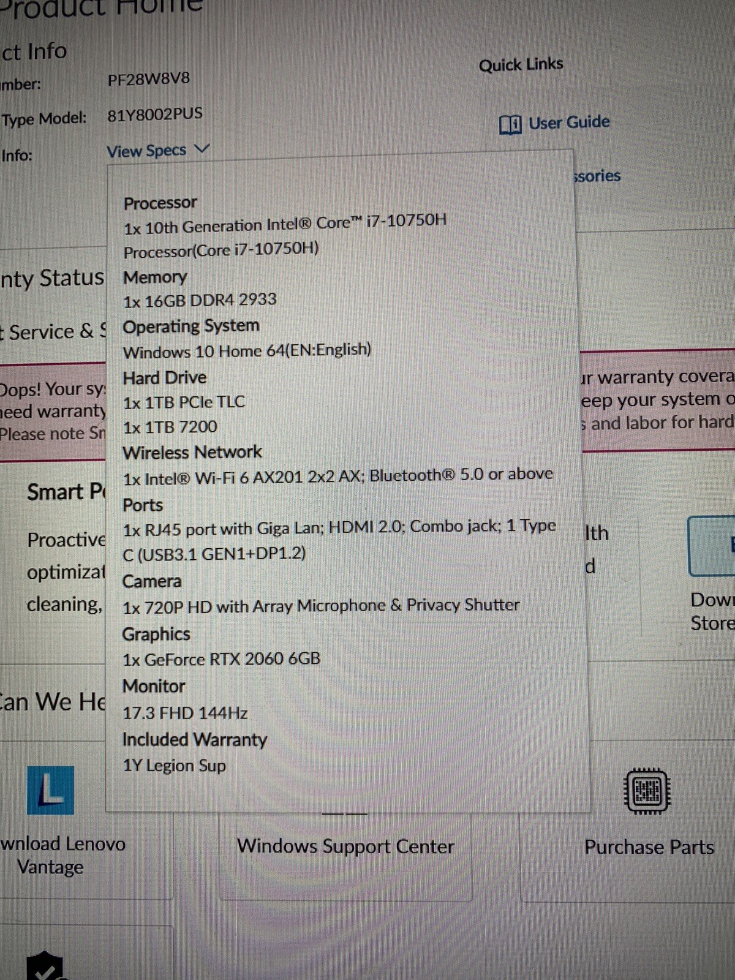
Task: Select the Intel Wi-Fi 6 AX201 line
Action: (338, 477)
